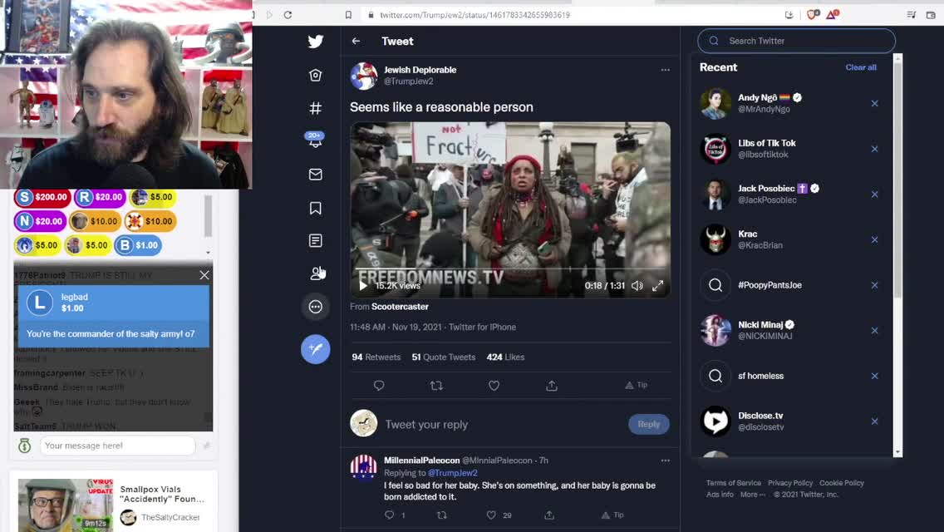Remove Jack Posobiec from recent

tap(875, 195)
